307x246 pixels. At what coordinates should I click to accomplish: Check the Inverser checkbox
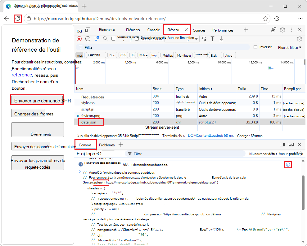(x=255, y=47)
